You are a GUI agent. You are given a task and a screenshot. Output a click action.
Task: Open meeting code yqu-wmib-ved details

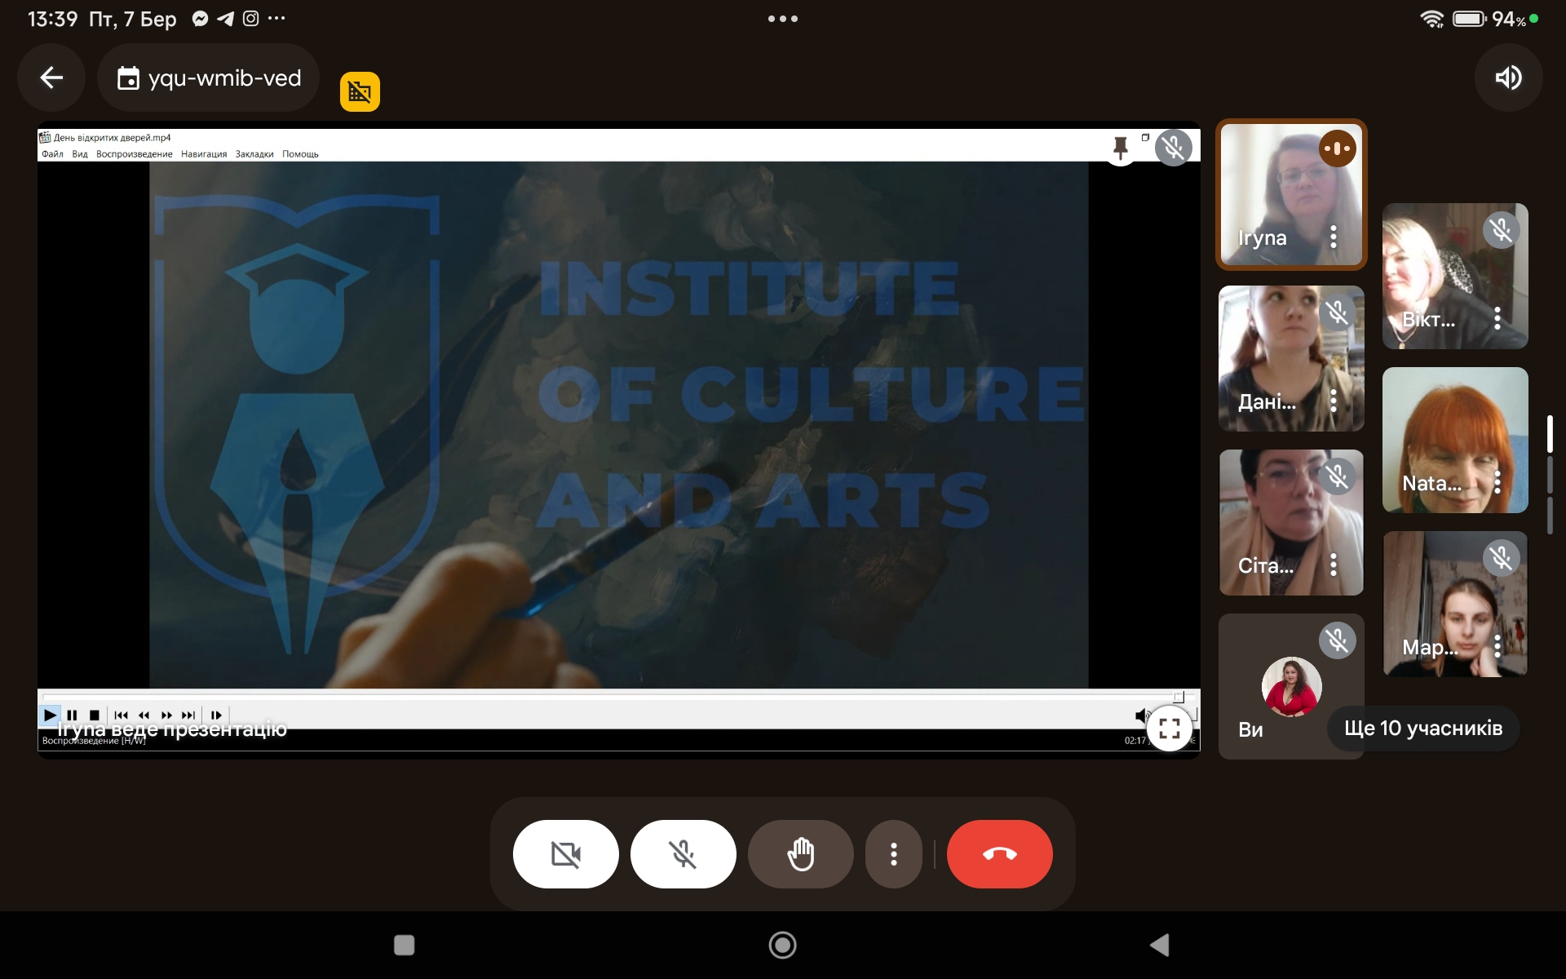pos(208,78)
